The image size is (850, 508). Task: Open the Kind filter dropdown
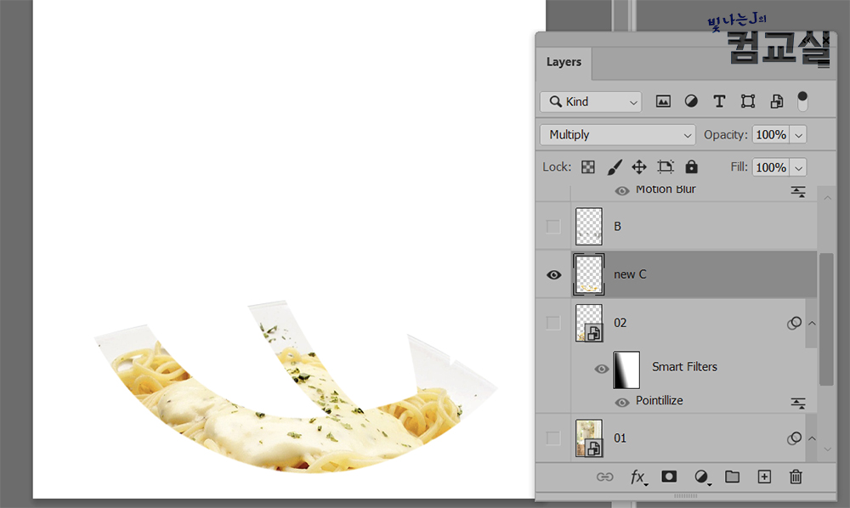click(x=591, y=102)
